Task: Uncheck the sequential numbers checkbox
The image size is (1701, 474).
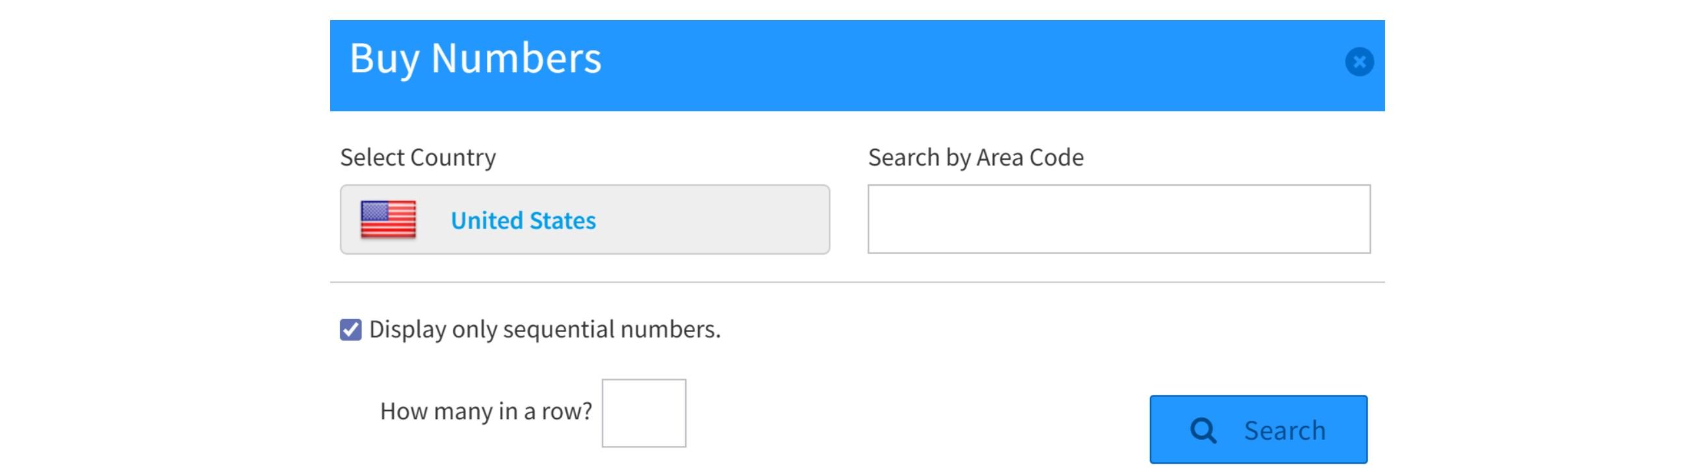Action: click(350, 330)
